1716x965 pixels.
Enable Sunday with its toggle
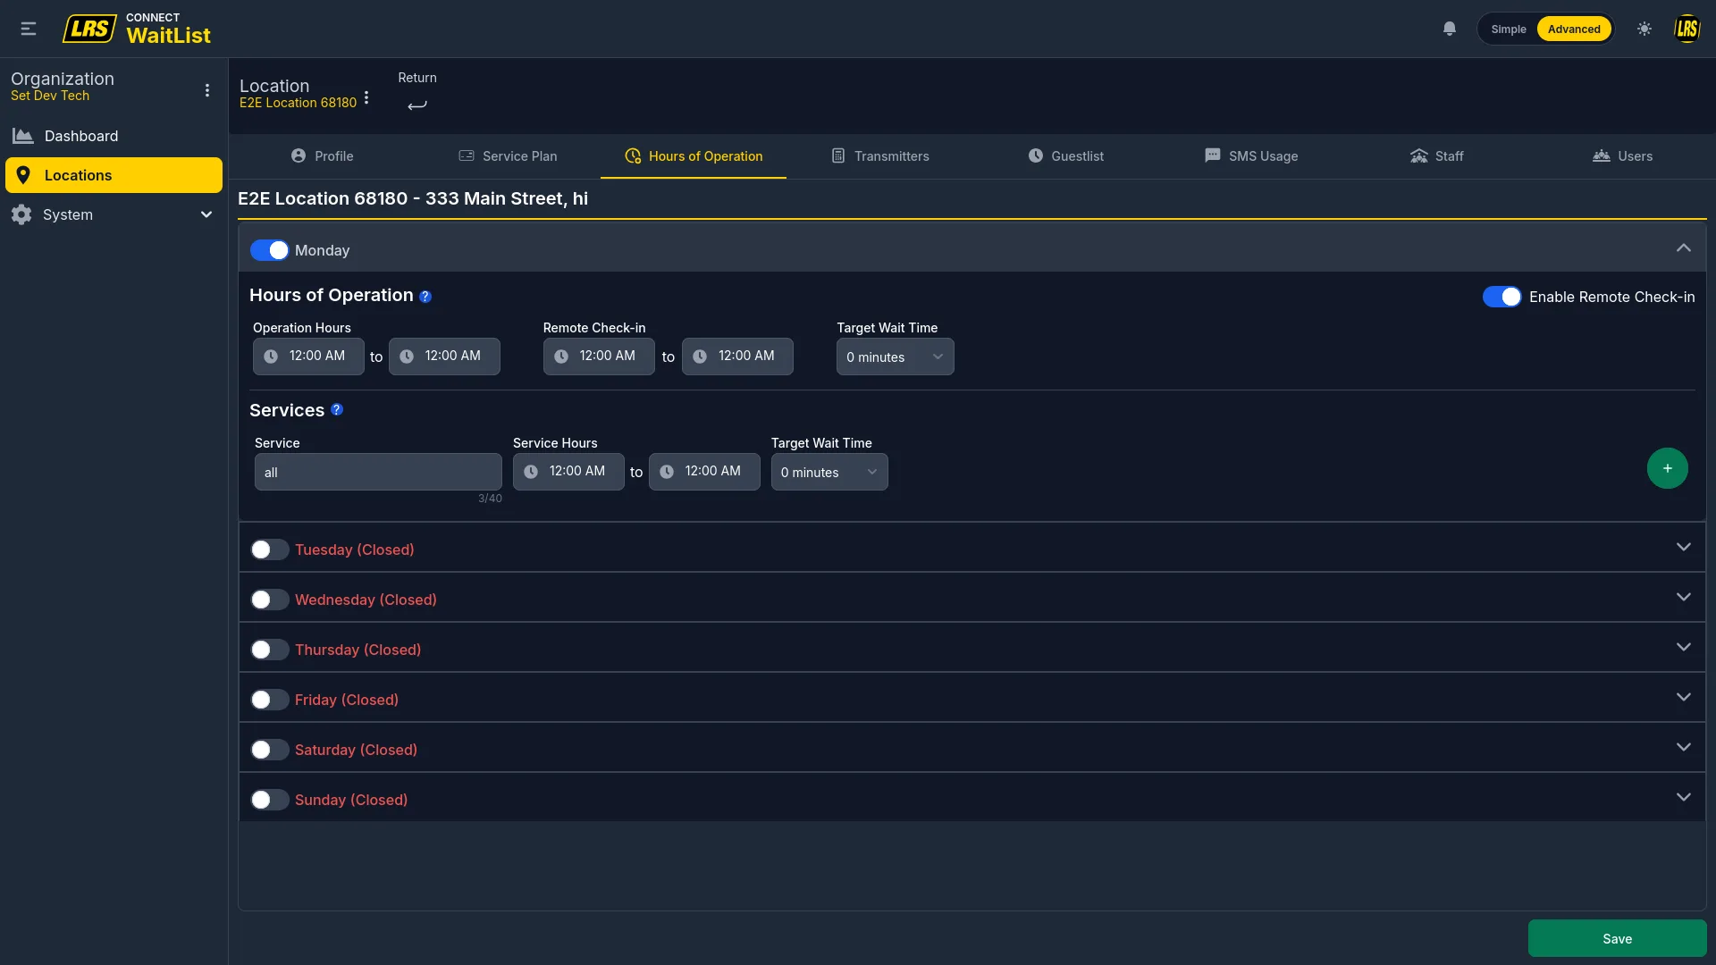[269, 800]
